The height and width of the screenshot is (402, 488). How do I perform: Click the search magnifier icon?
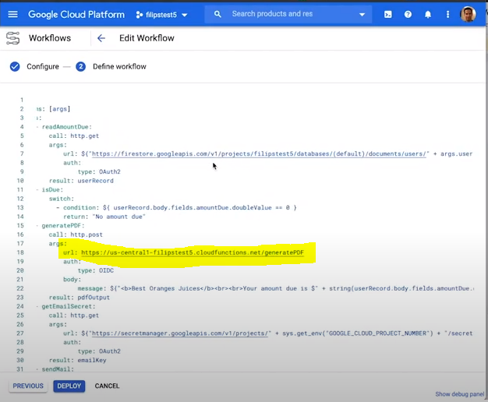coord(217,14)
